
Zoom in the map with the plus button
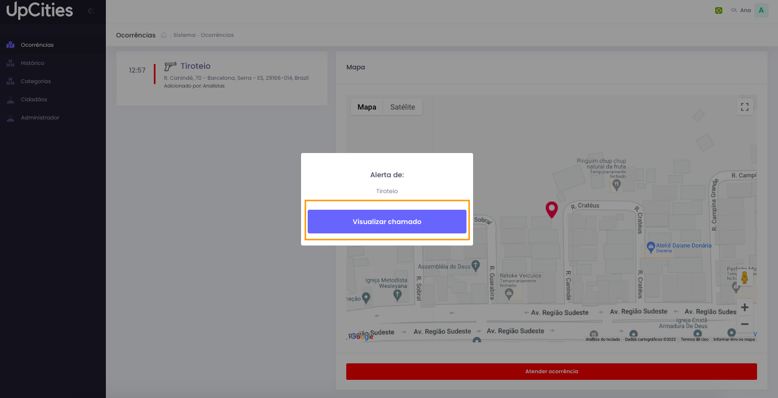[x=745, y=307]
